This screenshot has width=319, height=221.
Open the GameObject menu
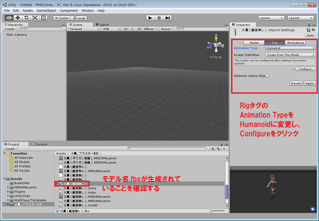click(46, 11)
